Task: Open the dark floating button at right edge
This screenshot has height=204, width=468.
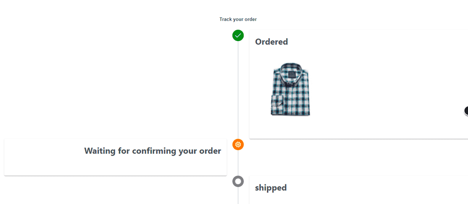Action: coord(466,110)
